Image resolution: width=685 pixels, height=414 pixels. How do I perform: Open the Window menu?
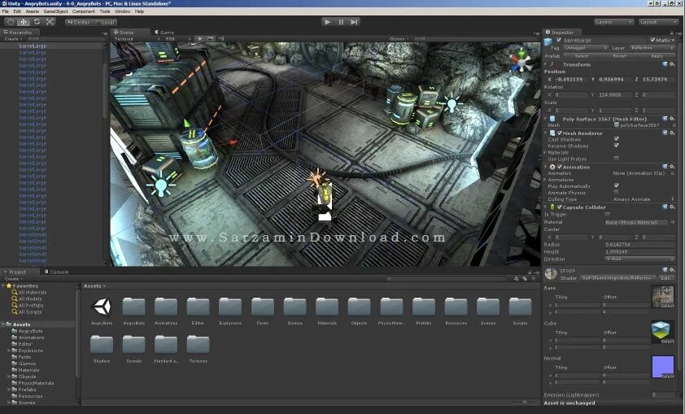(x=122, y=11)
